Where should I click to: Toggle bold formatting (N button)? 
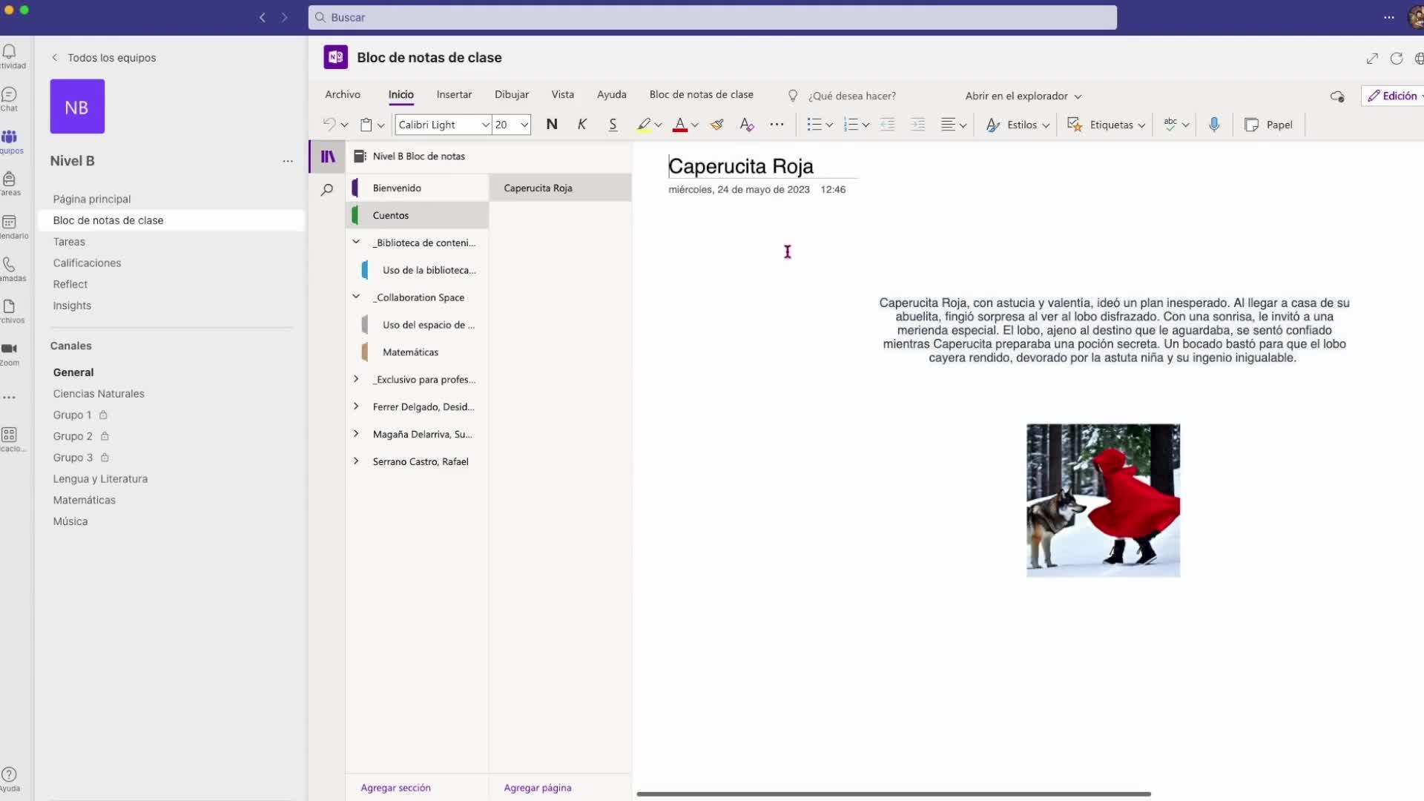click(x=552, y=125)
